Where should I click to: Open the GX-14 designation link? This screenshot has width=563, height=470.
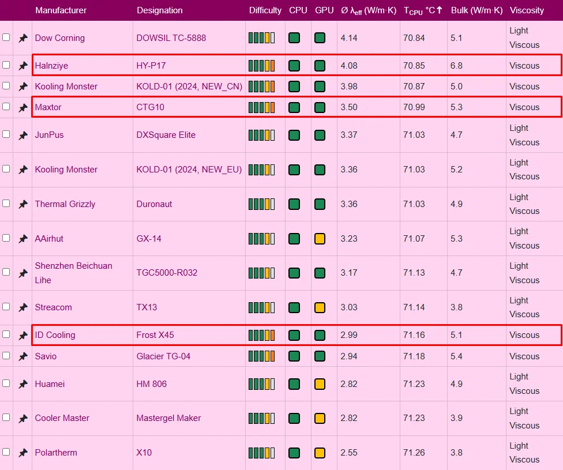(149, 239)
